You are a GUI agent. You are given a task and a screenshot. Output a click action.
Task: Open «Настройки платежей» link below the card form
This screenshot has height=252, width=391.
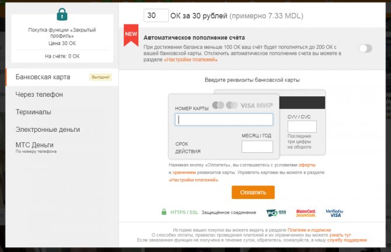point(194,180)
